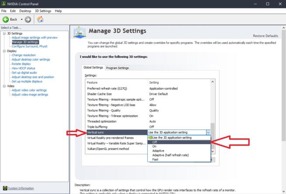The height and width of the screenshot is (194, 286).
Task: Choose Fast in Vertical sync list
Action: 179,159
